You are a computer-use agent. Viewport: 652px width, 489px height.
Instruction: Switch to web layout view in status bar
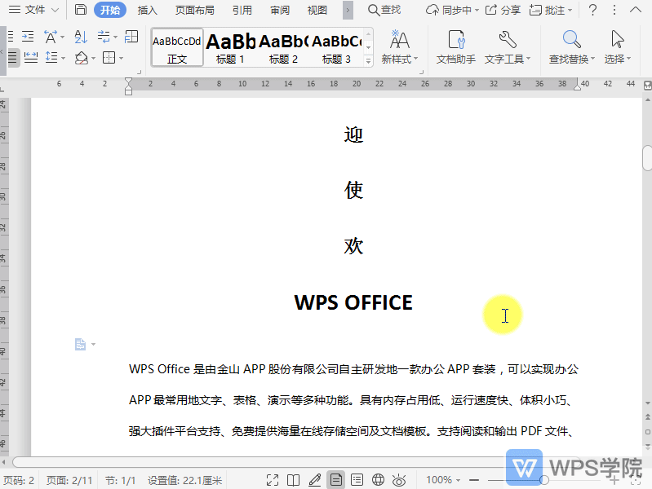point(378,480)
